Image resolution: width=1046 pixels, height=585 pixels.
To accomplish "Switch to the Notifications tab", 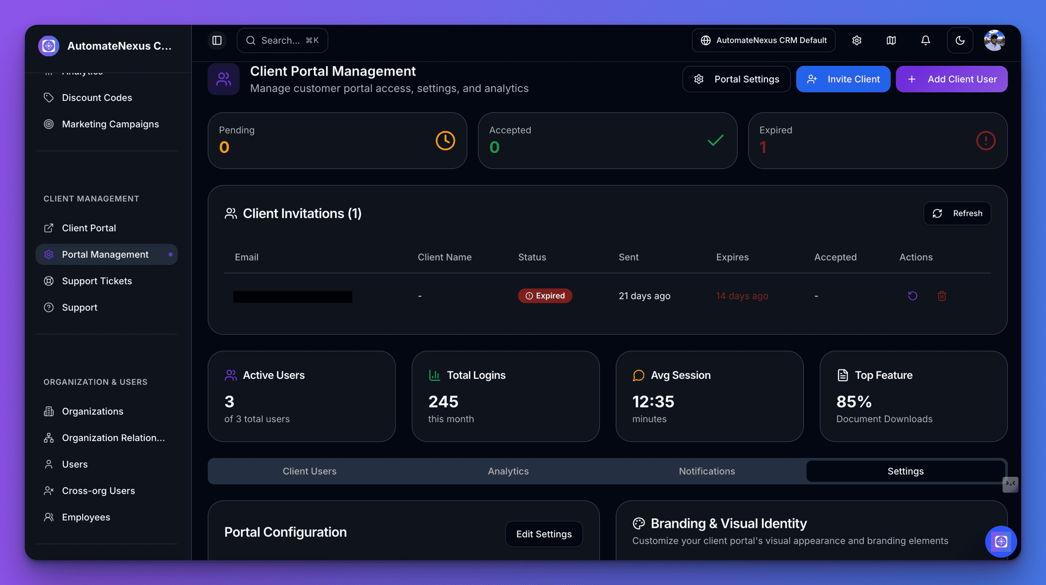I will (x=707, y=471).
